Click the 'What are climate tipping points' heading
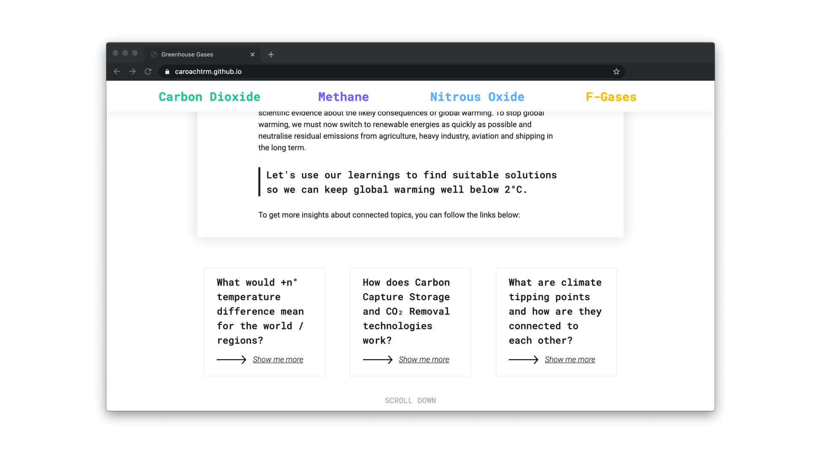 tap(555, 311)
